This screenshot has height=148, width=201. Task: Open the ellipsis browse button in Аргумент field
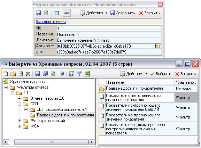coord(158,46)
